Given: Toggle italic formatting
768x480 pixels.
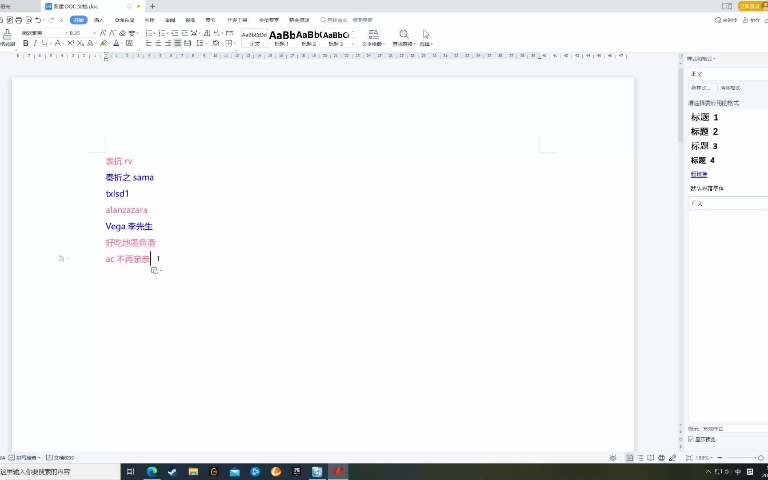Looking at the screenshot, I should 35,43.
